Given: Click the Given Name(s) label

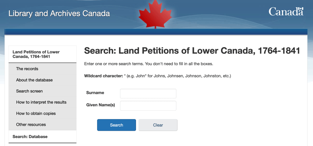Looking at the screenshot, I should click(101, 105).
